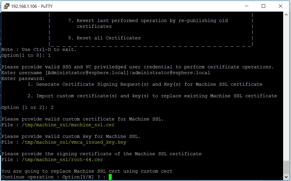Maximize the PuTTY window

[x=263, y=6]
